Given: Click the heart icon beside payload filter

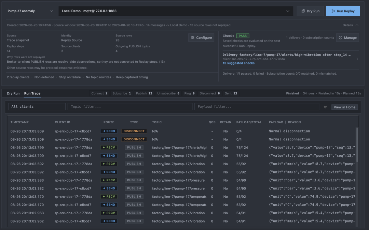Looking at the screenshot, I should pyautogui.click(x=325, y=107).
